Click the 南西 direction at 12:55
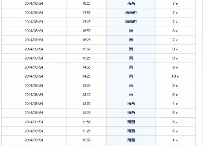 coord(131,104)
